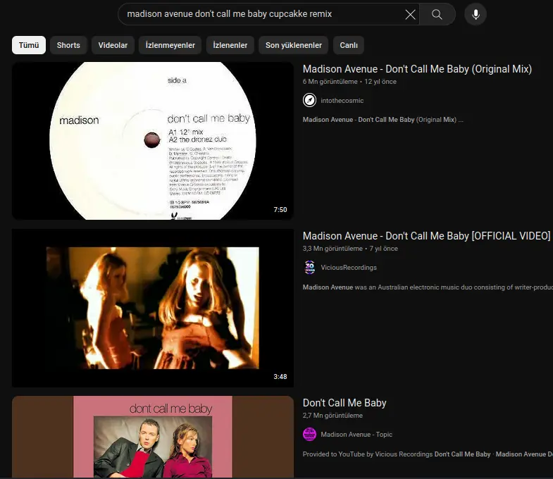Clear the search box with X icon
This screenshot has height=479, width=553.
(410, 14)
